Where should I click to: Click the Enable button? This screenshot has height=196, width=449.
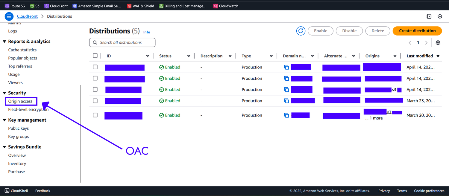(321, 31)
